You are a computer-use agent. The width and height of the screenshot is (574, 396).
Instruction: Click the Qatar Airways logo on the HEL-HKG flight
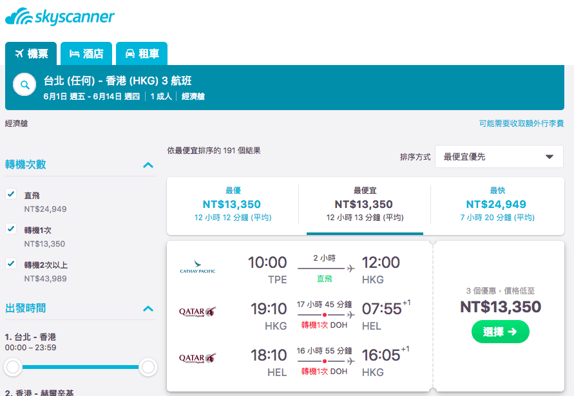(x=196, y=357)
